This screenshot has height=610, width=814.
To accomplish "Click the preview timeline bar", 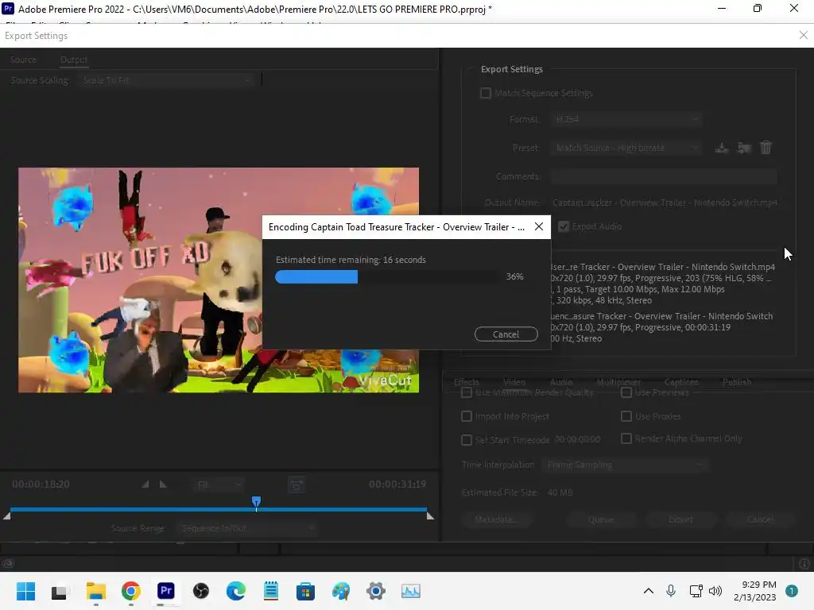I will (219, 510).
